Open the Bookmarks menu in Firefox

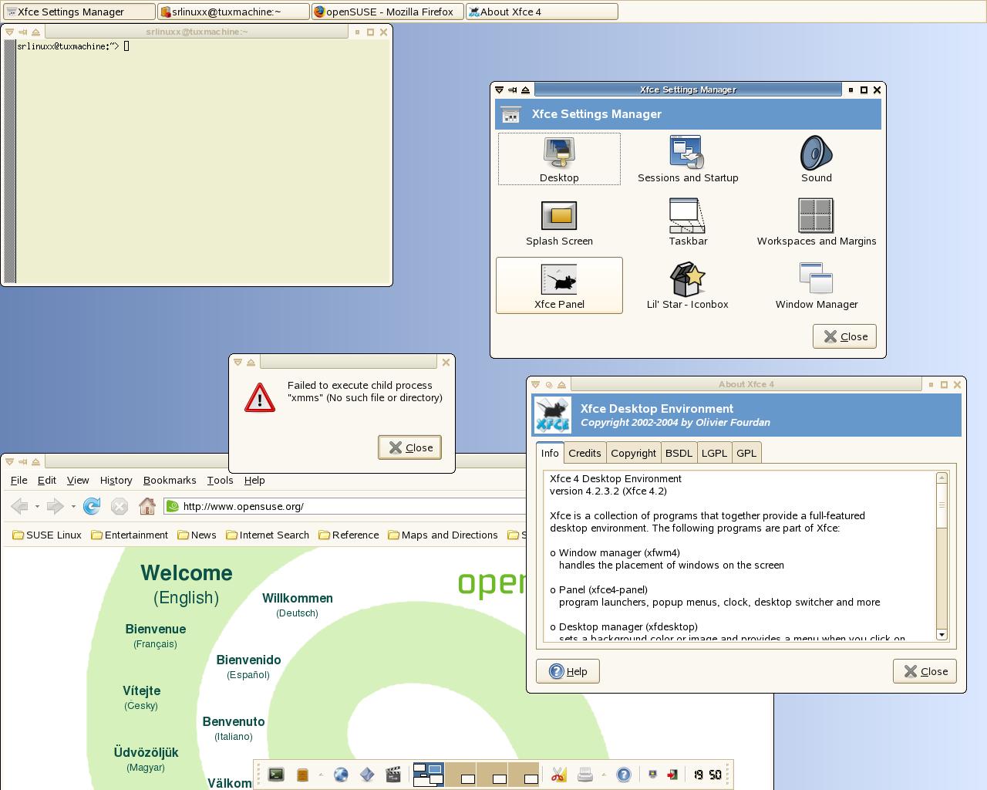170,480
